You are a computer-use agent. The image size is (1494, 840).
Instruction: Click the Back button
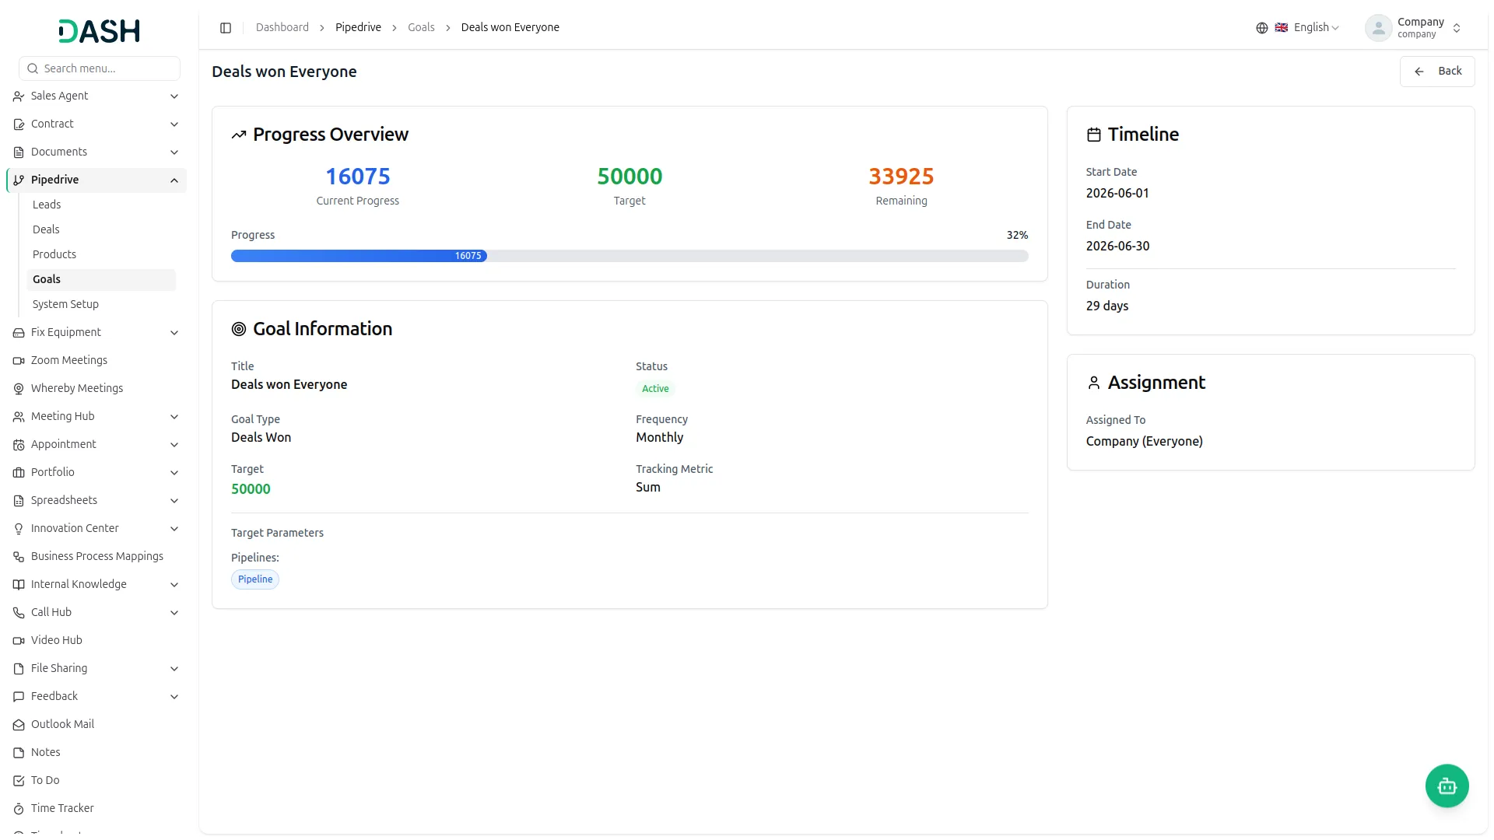pos(1436,71)
